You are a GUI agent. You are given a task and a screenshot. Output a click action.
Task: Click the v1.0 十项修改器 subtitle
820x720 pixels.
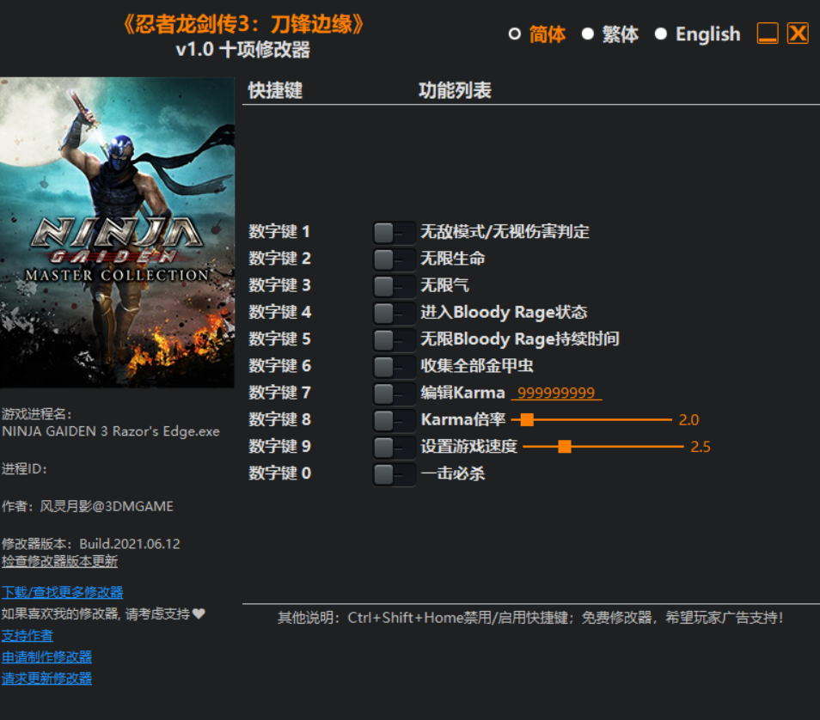click(x=243, y=50)
